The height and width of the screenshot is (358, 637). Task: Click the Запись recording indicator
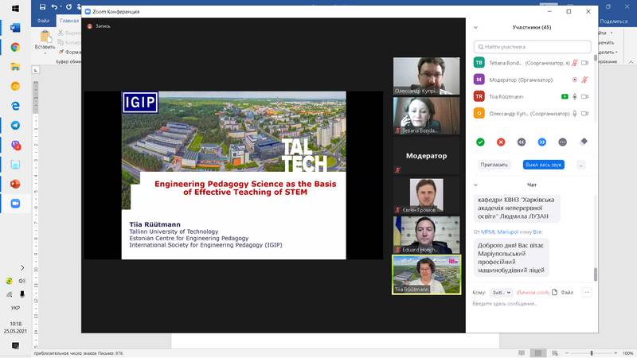coord(99,26)
